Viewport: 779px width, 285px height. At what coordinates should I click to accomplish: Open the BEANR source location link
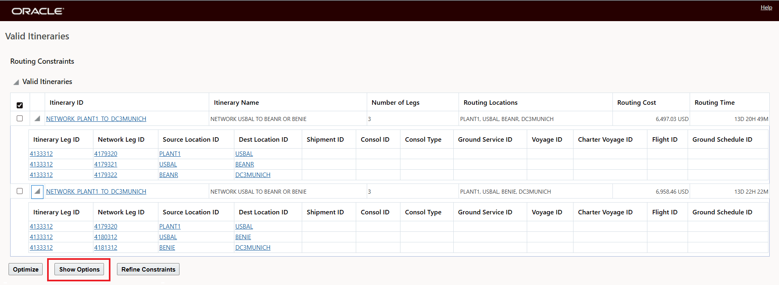tap(169, 175)
